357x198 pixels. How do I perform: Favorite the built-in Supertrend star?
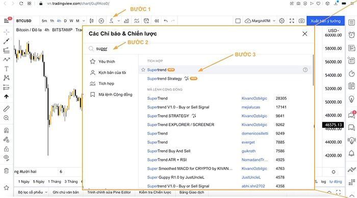click(143, 70)
